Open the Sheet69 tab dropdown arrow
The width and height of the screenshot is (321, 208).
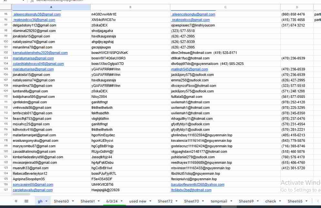[258, 201]
